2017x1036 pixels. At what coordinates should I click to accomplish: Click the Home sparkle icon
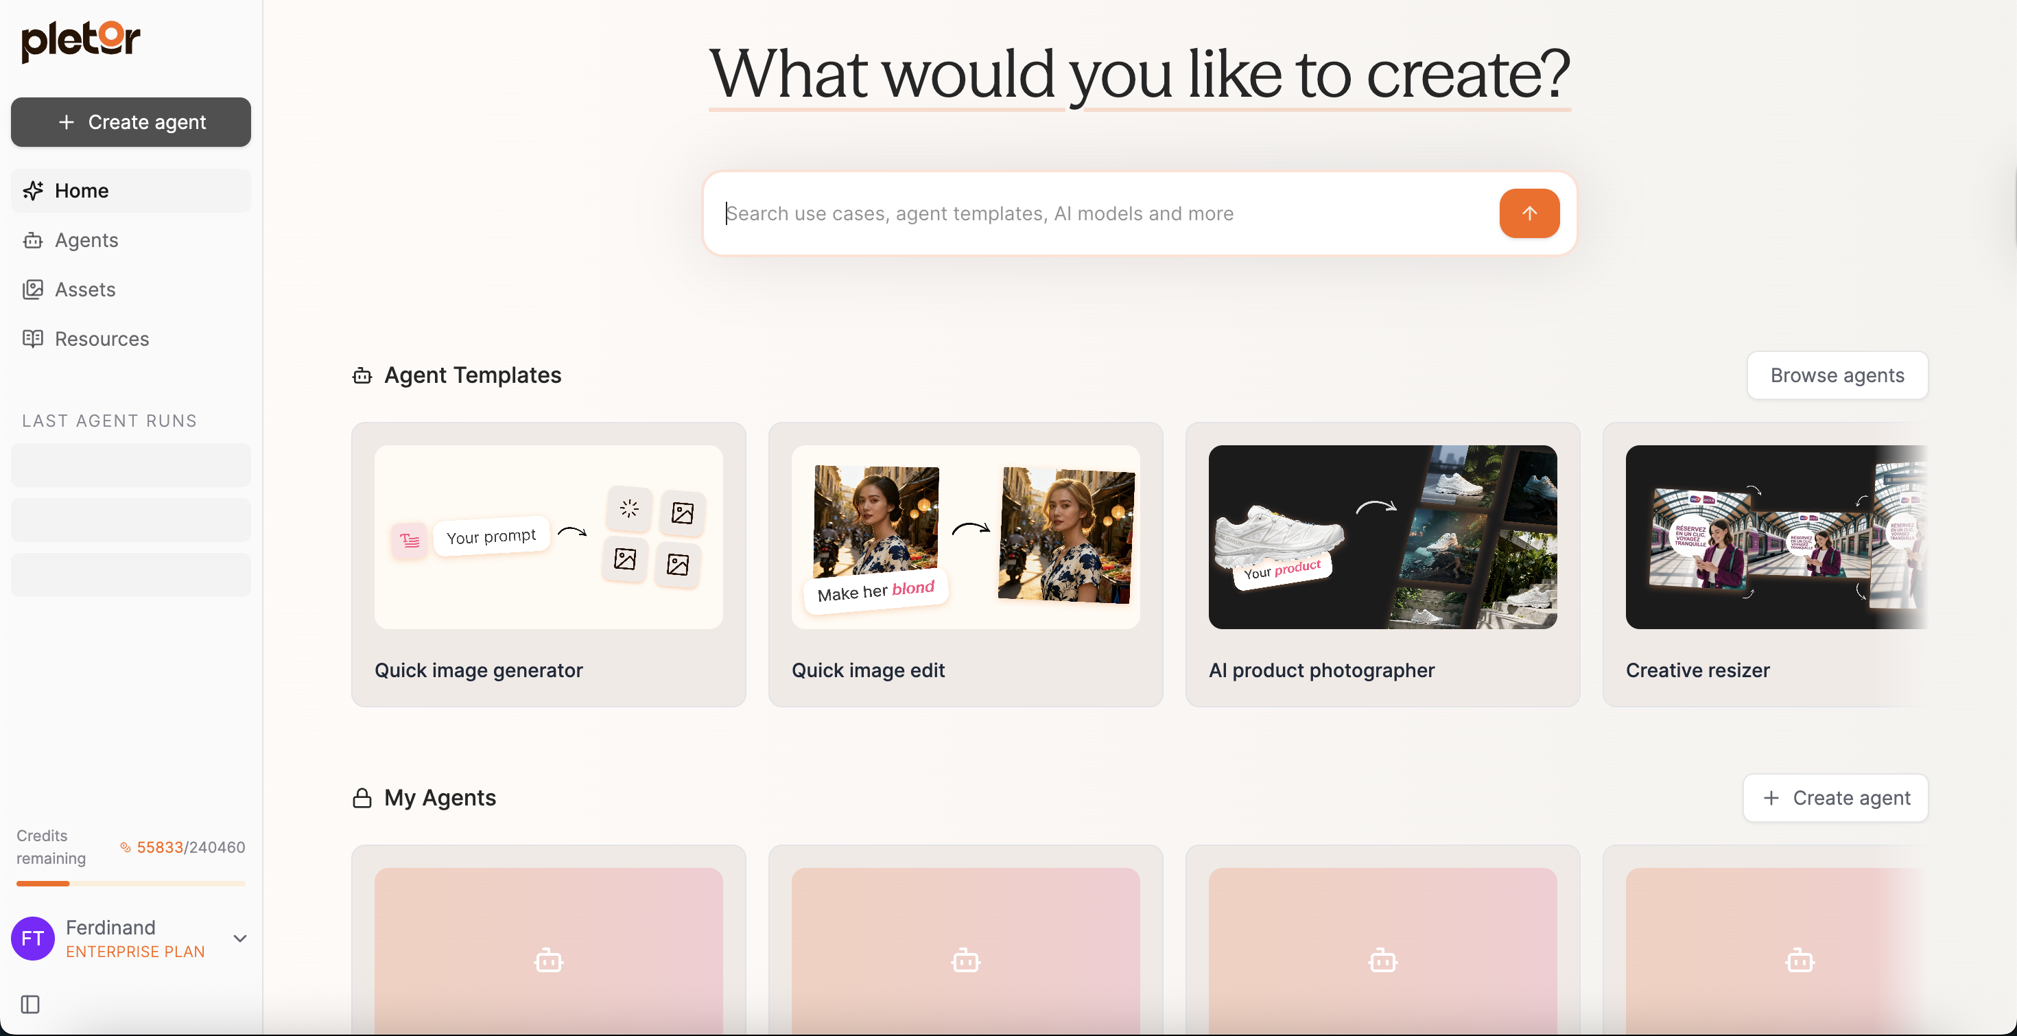pos(33,190)
